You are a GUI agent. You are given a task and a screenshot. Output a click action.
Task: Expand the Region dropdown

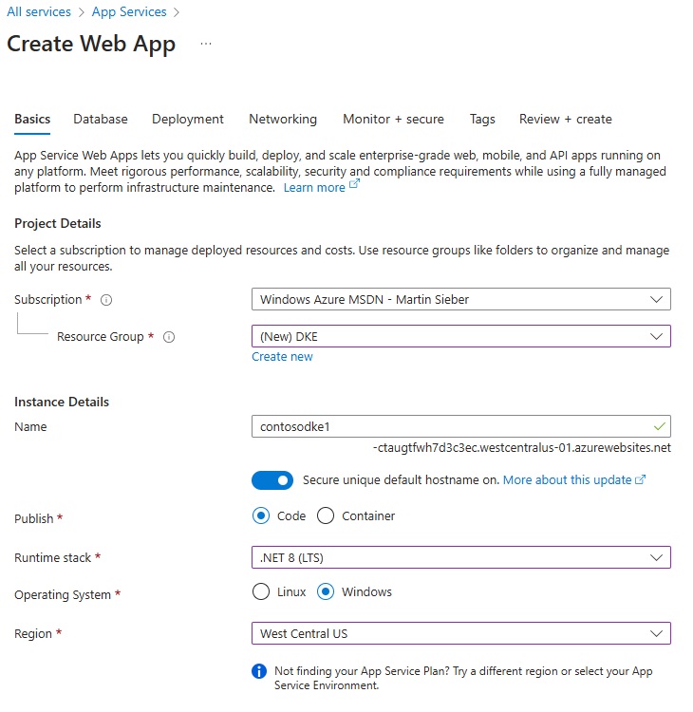[460, 633]
